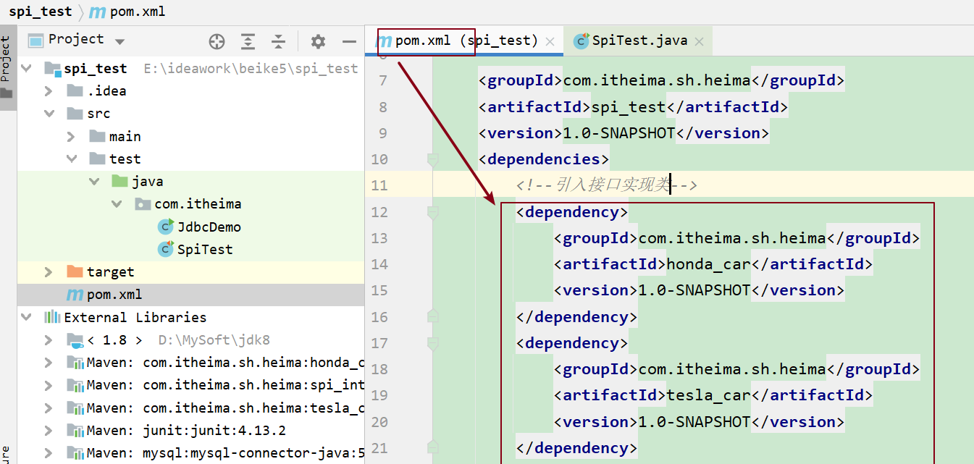Select pom.xml file in project tree

[x=114, y=295]
